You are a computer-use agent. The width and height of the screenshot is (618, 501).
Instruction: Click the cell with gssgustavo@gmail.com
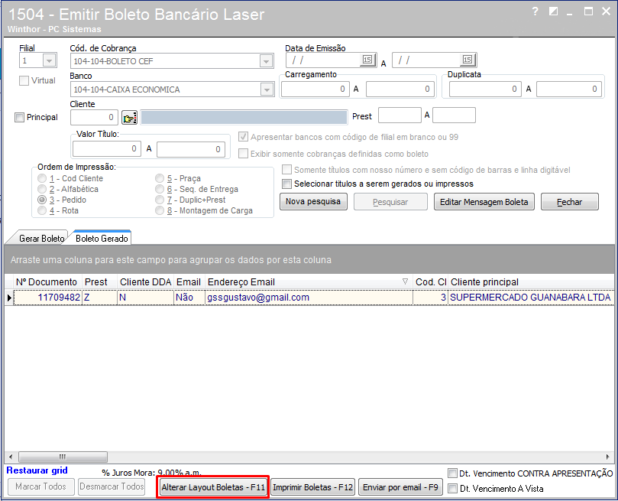coord(309,298)
